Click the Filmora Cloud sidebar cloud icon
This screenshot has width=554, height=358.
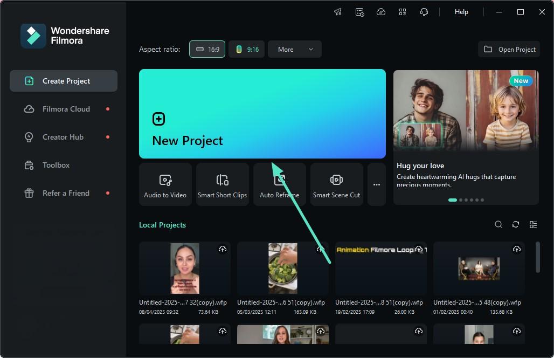coord(29,109)
